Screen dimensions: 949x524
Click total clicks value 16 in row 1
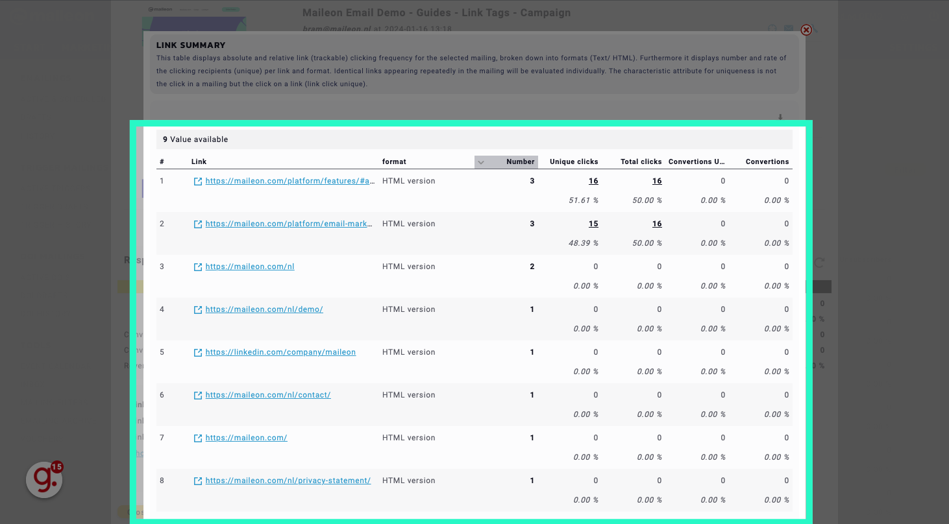(657, 181)
